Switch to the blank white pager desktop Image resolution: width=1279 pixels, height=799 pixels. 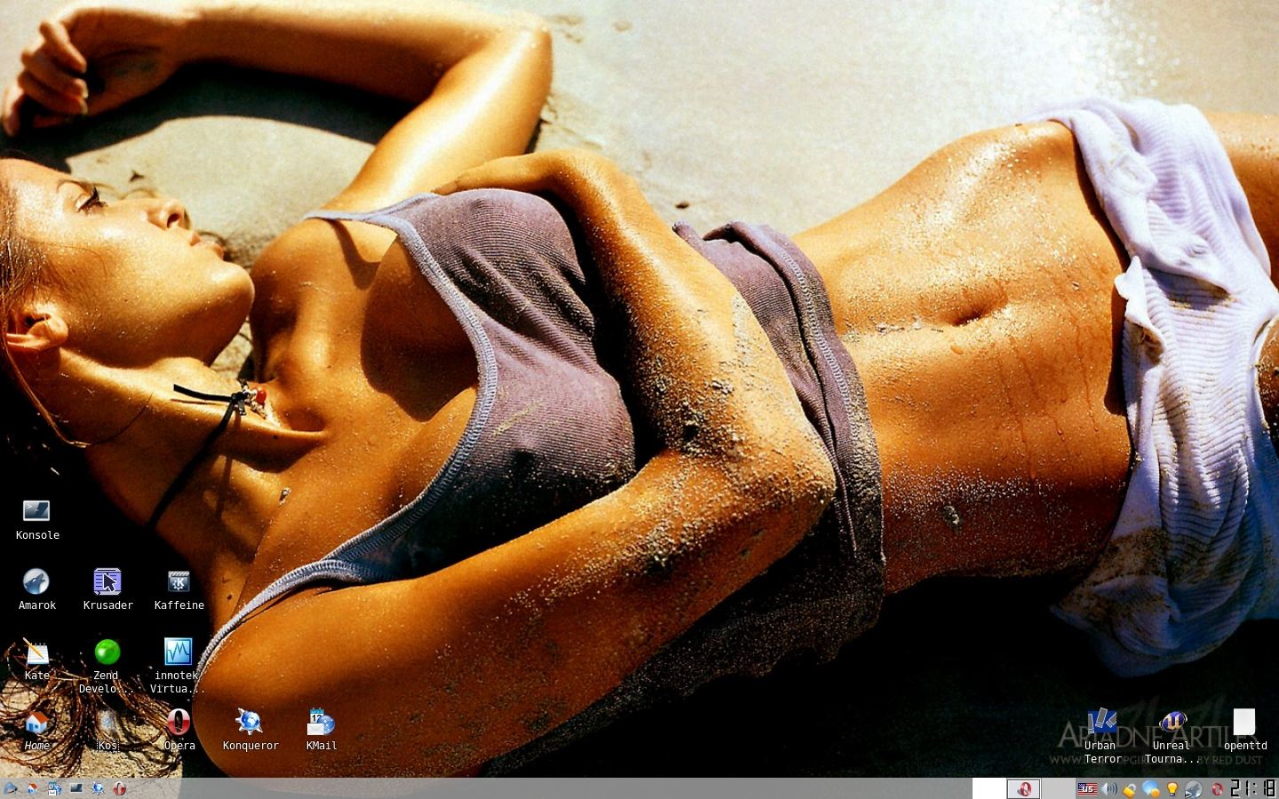point(989,788)
